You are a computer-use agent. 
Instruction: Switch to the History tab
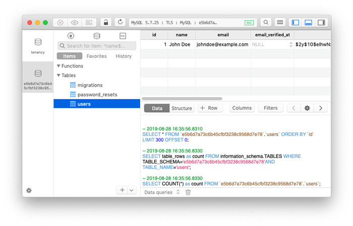(x=124, y=56)
